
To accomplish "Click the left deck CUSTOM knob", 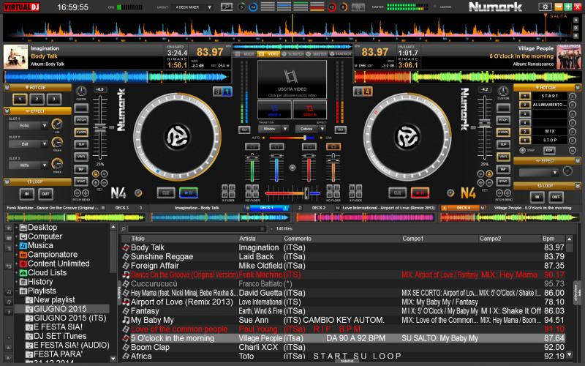I will click(81, 91).
